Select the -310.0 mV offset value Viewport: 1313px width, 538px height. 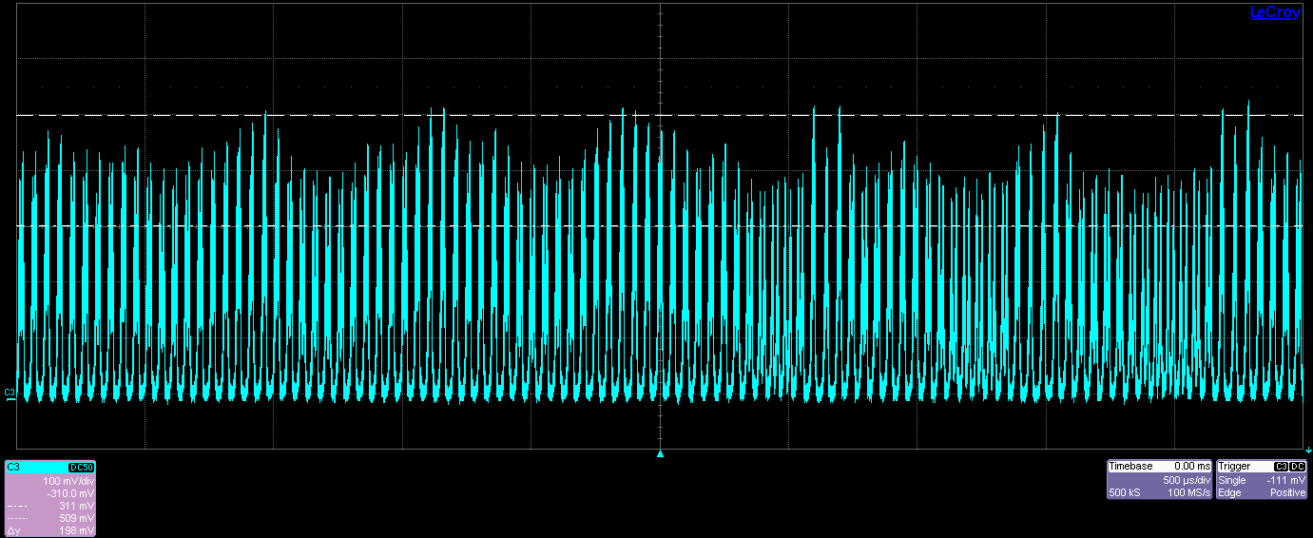point(70,494)
